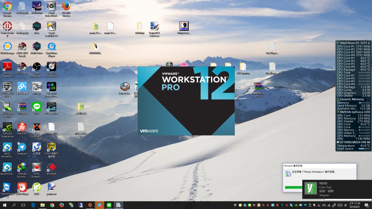372x209 pixels.
Task: Click the VMware Workstation Pro splash image
Action: (x=186, y=101)
